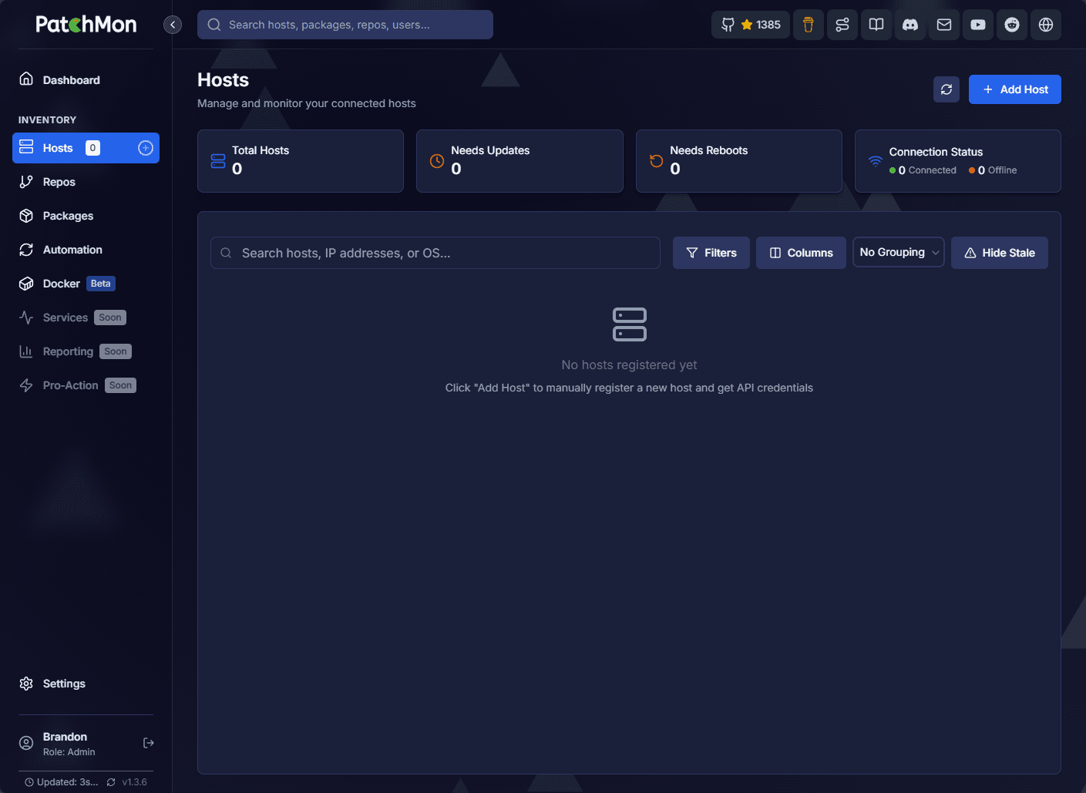The width and height of the screenshot is (1086, 793).
Task: Open the documentation book icon
Action: 876,25
